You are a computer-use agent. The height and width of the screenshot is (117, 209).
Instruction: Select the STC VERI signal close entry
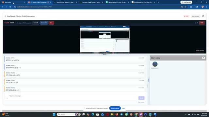(75, 89)
